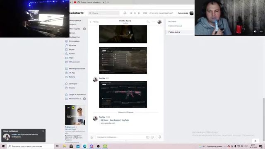Click the Работа briefcase icon
Image resolution: width=265 pixels, height=149 pixels.
(x=66, y=77)
